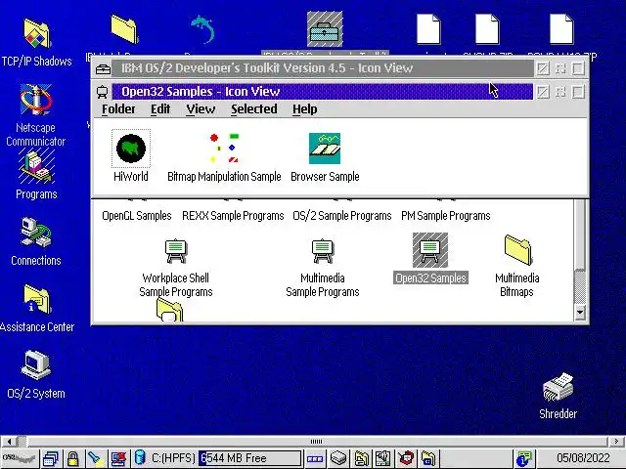Click the flashlight Find Objects icon
Image resolution: width=626 pixels, height=469 pixels.
[95, 458]
